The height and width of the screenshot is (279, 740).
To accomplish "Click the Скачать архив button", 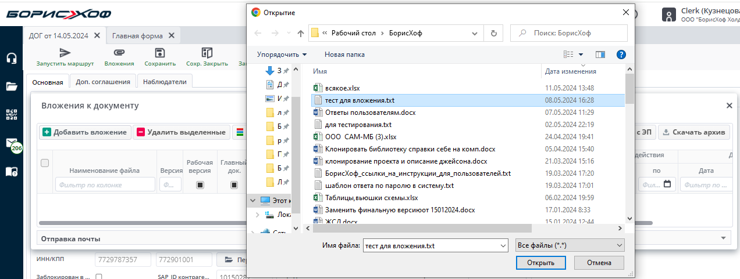I will coord(694,132).
